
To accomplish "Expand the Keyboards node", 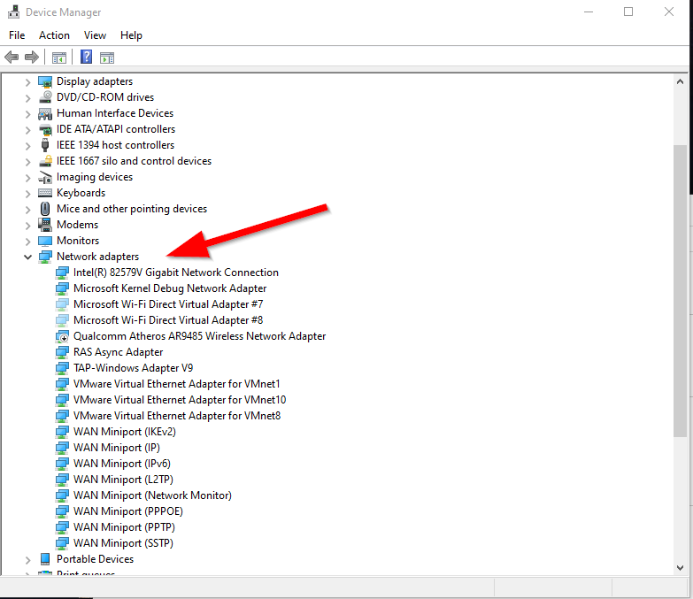I will (x=27, y=194).
